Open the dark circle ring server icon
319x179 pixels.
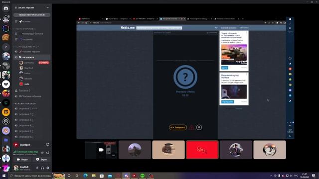pyautogui.click(x=6, y=121)
